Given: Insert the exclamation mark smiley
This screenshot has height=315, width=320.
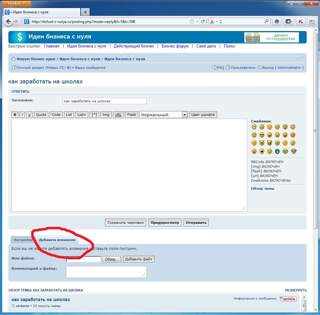Looking at the screenshot, I should [x=285, y=143].
